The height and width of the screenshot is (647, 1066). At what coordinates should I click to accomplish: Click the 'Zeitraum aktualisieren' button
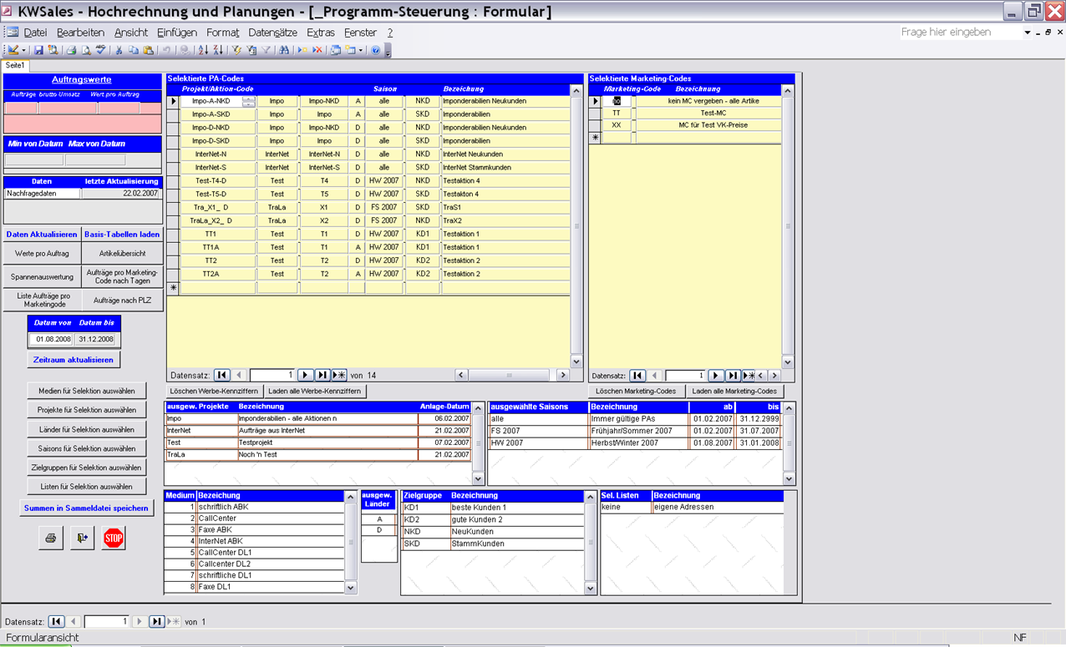click(x=74, y=360)
